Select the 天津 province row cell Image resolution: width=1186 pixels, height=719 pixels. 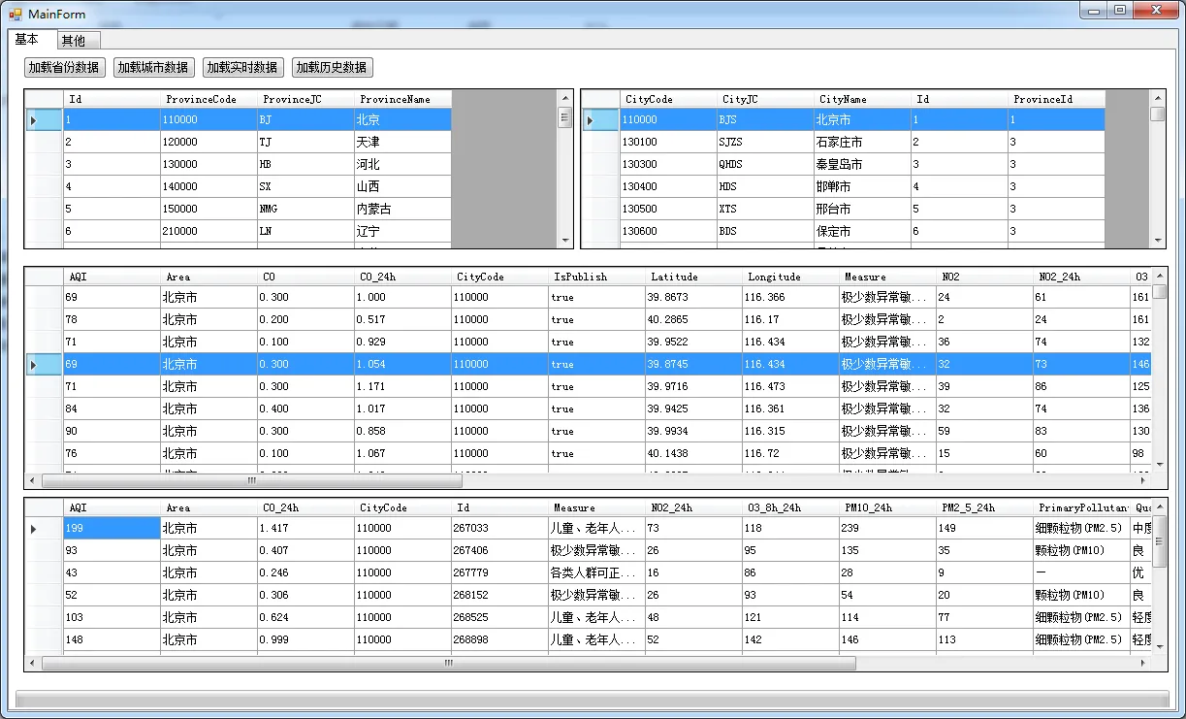click(x=402, y=142)
